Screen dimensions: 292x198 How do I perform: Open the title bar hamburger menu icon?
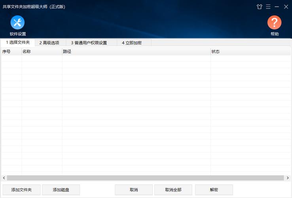(268, 7)
